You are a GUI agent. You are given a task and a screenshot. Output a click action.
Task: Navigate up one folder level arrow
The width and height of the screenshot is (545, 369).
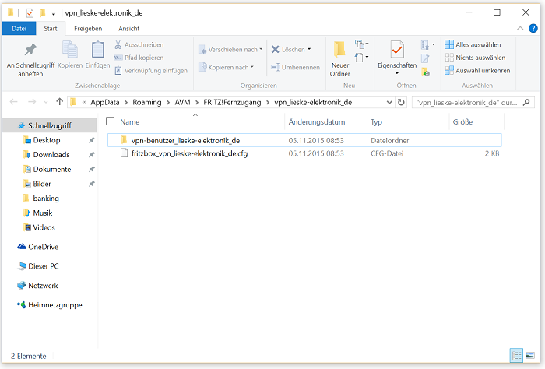(x=60, y=102)
